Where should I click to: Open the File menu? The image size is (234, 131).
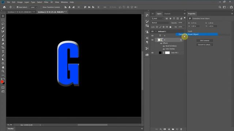tap(8, 2)
